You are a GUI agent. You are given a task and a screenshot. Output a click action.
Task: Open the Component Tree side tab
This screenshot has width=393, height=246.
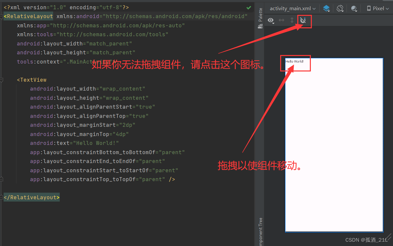pyautogui.click(x=260, y=232)
